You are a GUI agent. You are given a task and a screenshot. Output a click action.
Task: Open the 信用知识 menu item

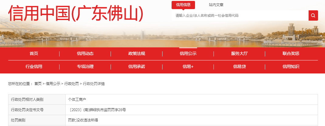click(291, 67)
